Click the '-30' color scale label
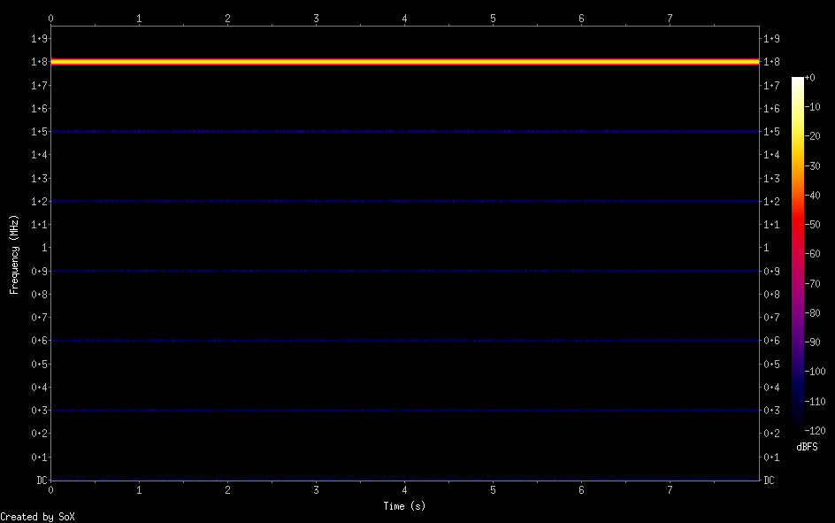Viewport: 835px width, 523px height. tap(812, 166)
